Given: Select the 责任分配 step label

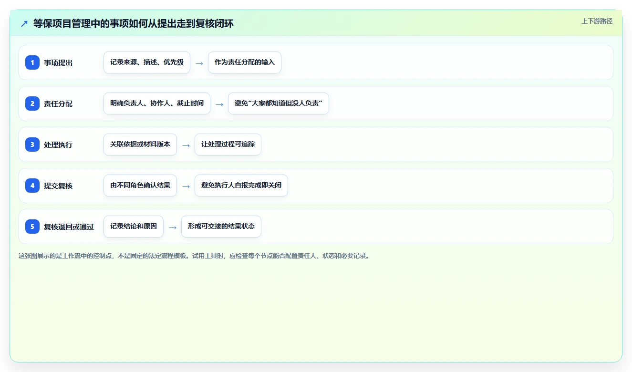Looking at the screenshot, I should click(x=58, y=103).
